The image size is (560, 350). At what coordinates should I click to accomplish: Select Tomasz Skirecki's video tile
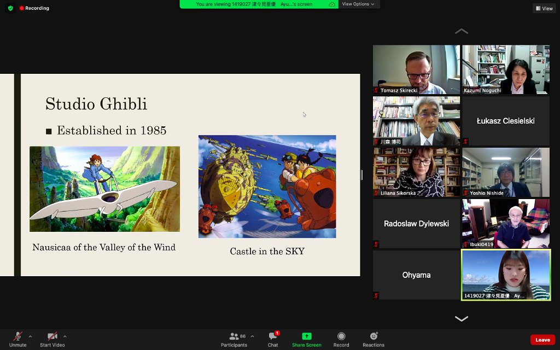click(416, 69)
